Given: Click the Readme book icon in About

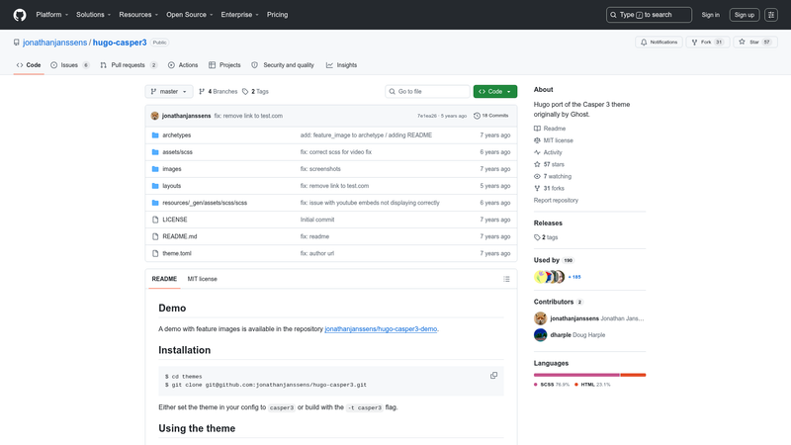Looking at the screenshot, I should pyautogui.click(x=537, y=129).
